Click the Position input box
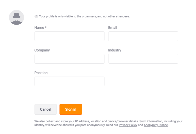This screenshot has width=196, height=134. (x=69, y=82)
